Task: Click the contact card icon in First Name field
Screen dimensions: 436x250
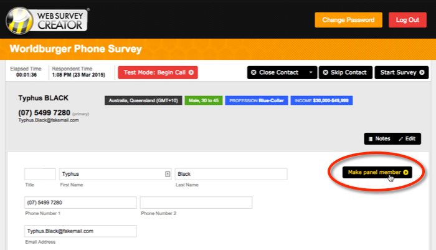Action: (x=168, y=174)
